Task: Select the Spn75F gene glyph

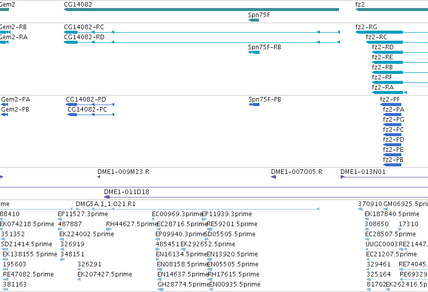Action: click(x=253, y=20)
